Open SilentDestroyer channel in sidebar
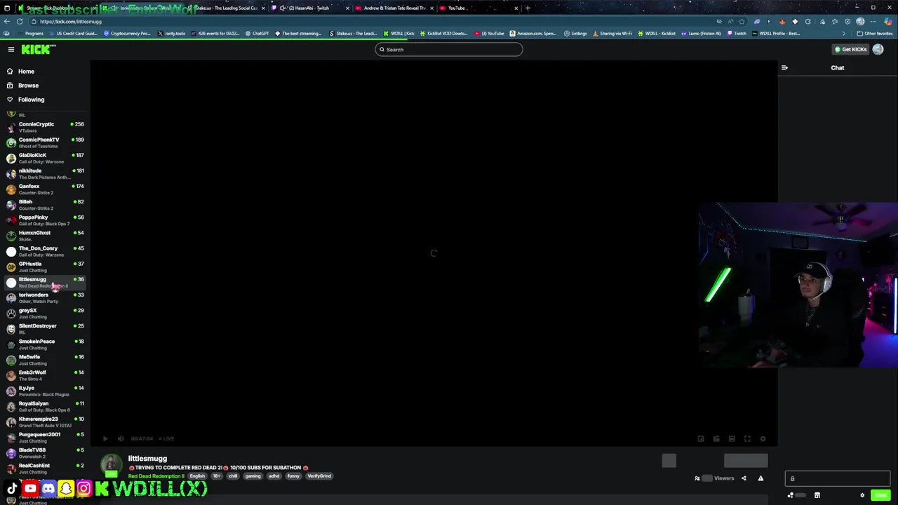Viewport: 898px width, 505px height. click(45, 328)
